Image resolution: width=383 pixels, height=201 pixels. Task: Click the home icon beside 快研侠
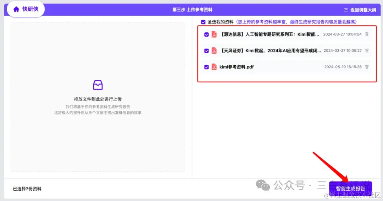[16, 9]
